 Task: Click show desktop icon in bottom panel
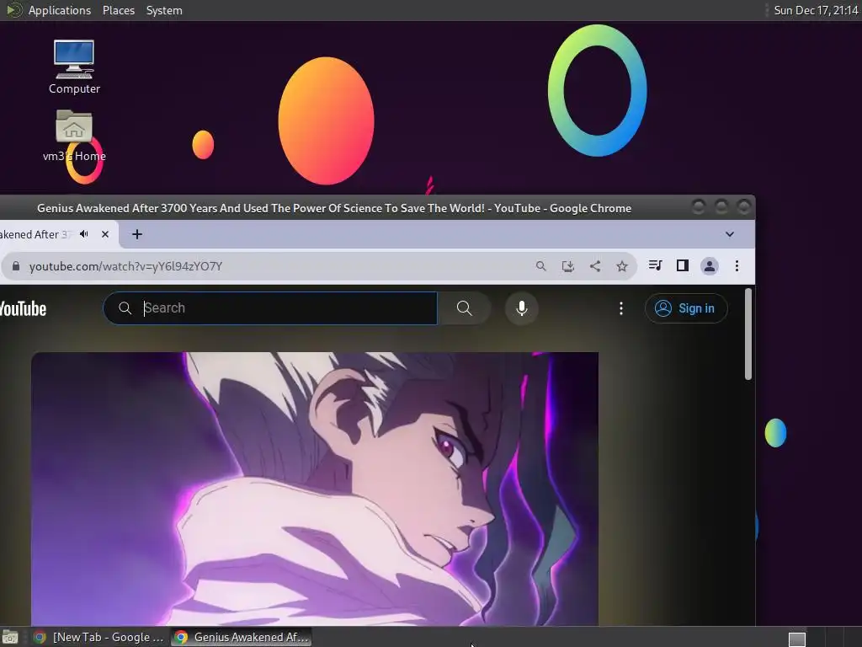pyautogui.click(x=10, y=637)
